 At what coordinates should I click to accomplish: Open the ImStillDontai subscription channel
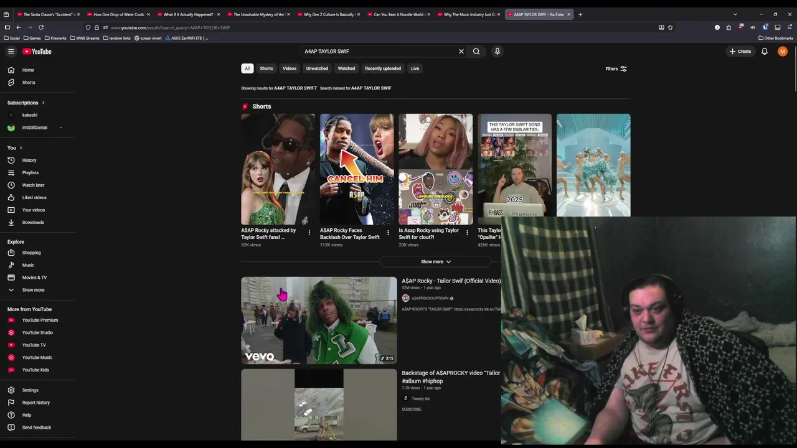35,128
